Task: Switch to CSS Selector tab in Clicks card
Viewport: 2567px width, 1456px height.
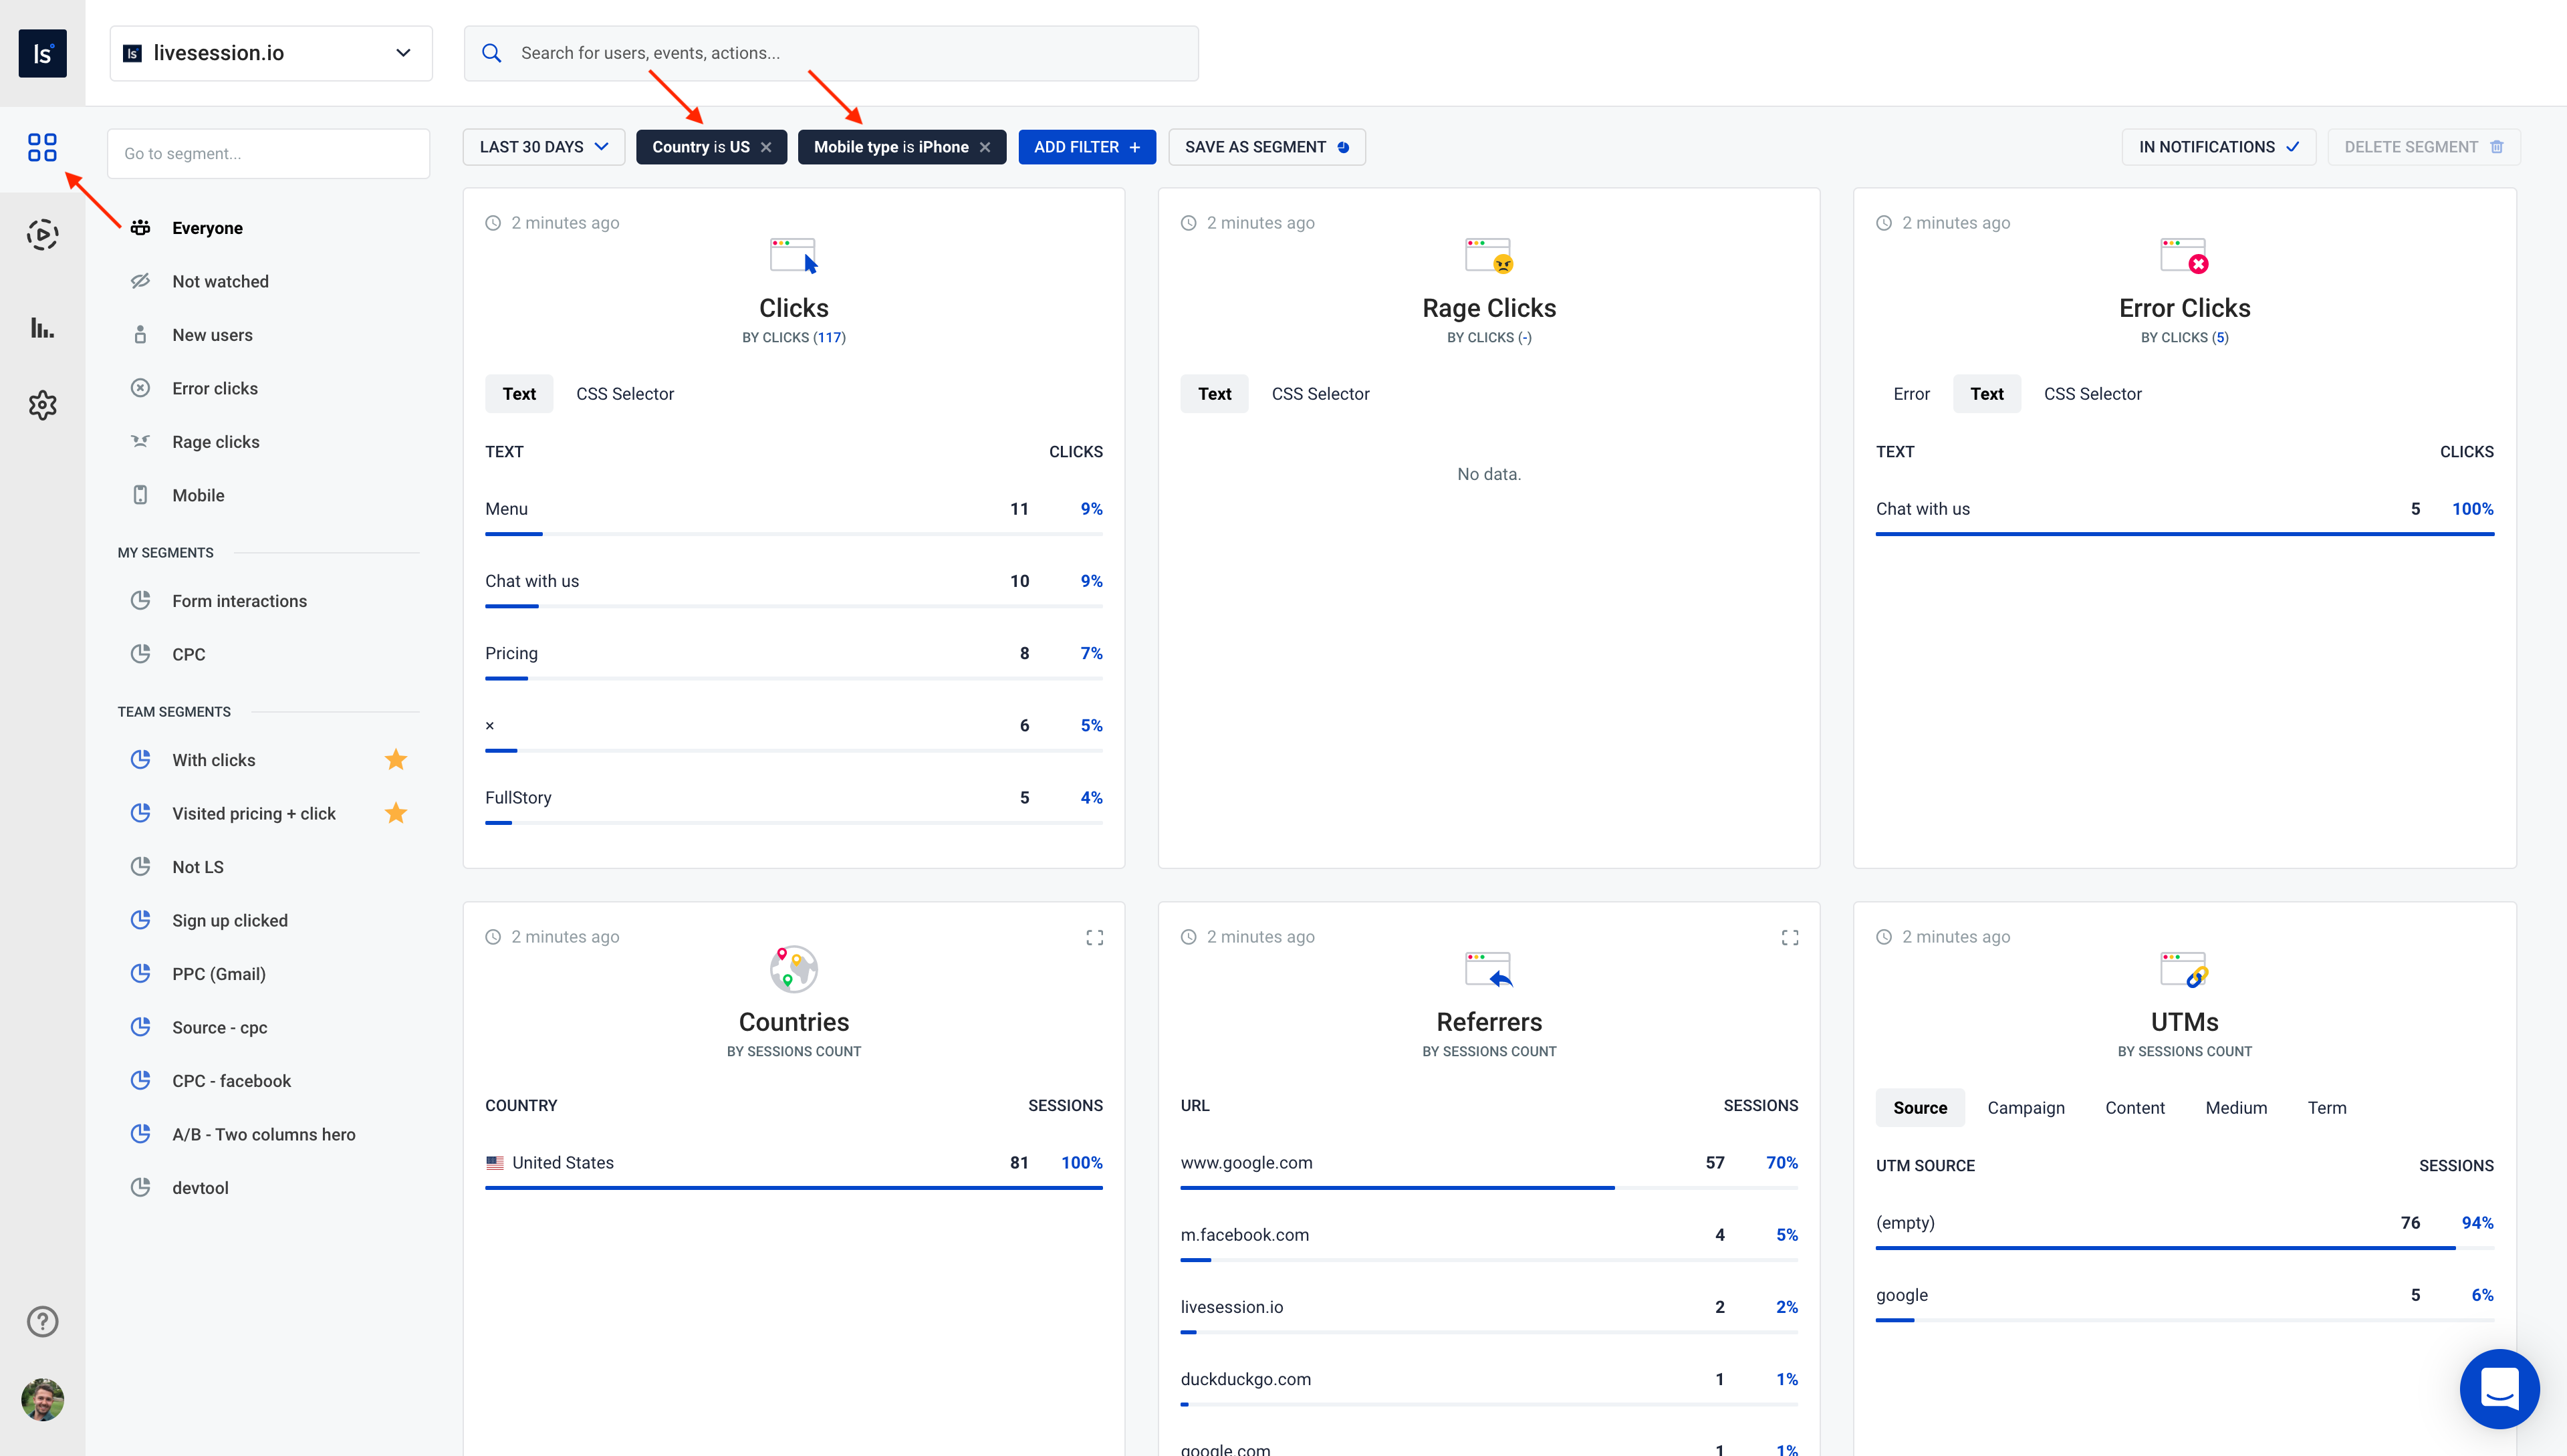Action: pos(625,393)
